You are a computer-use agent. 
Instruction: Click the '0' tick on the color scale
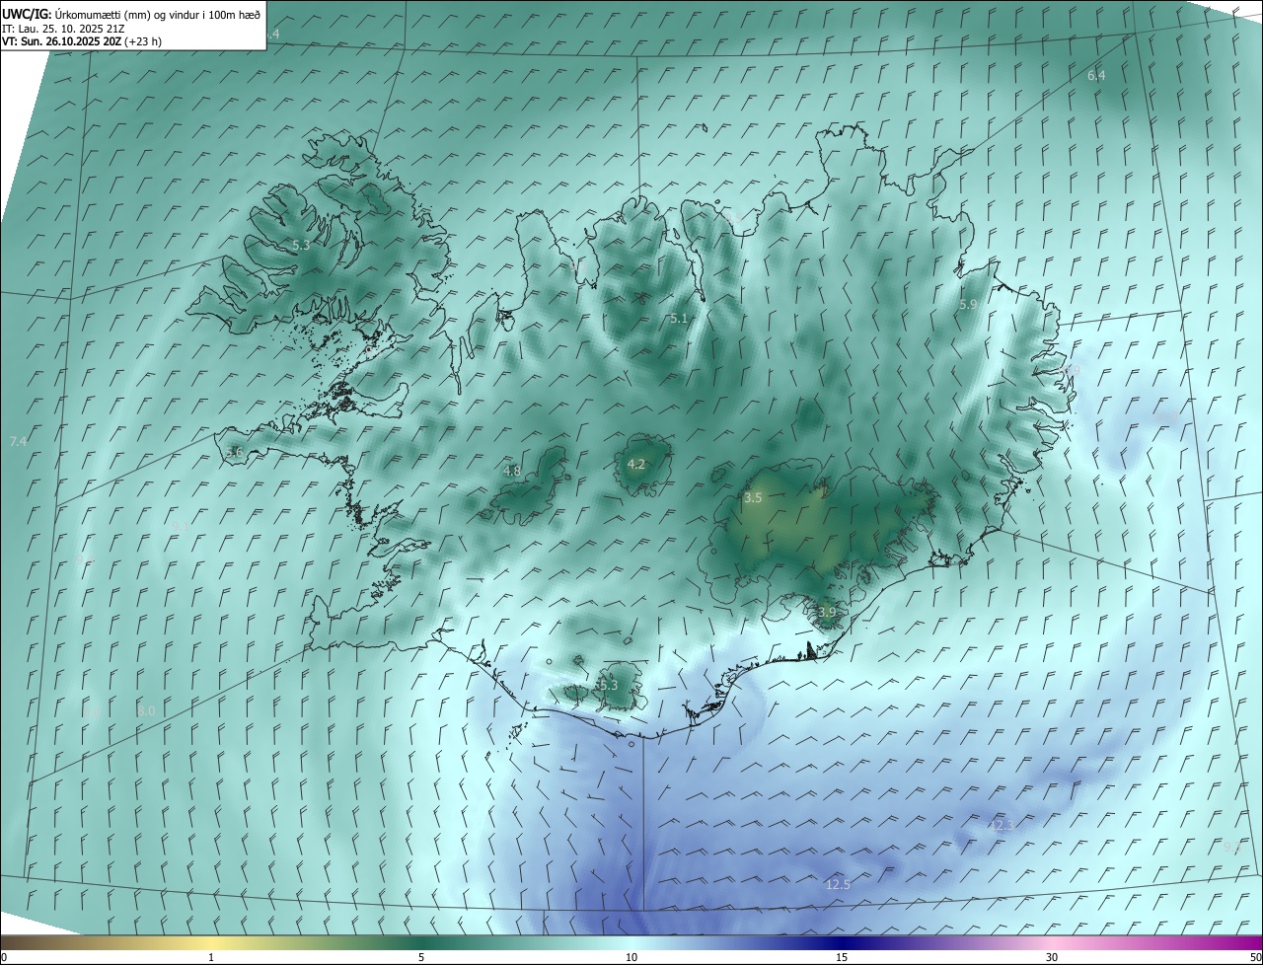coord(4,957)
